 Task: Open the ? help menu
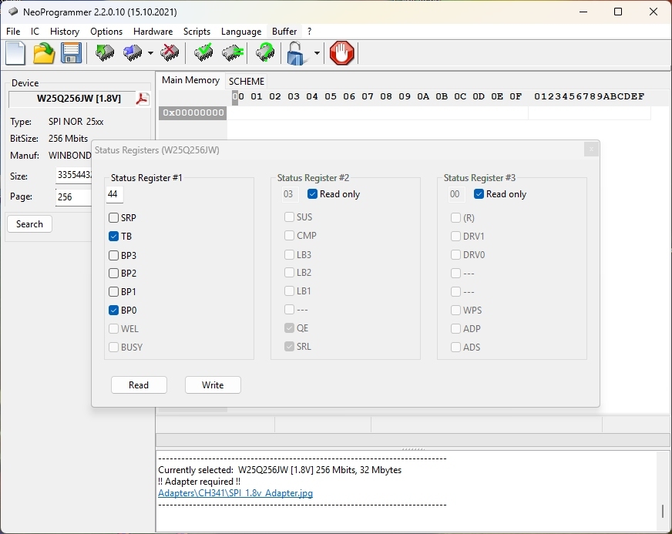[x=310, y=32]
